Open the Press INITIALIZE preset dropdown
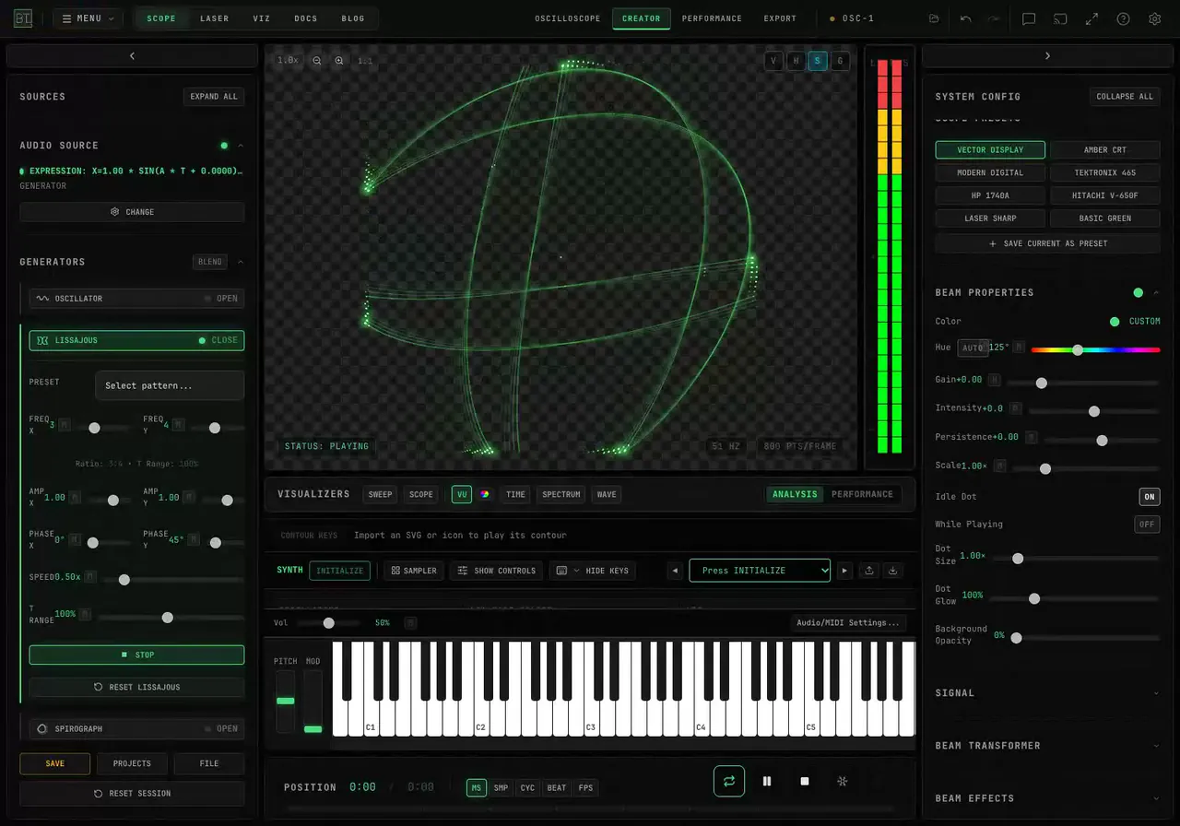The height and width of the screenshot is (826, 1180). [x=760, y=571]
